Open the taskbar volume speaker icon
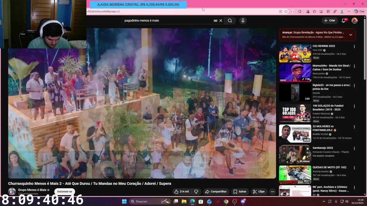This screenshot has height=206, width=367. [347, 201]
